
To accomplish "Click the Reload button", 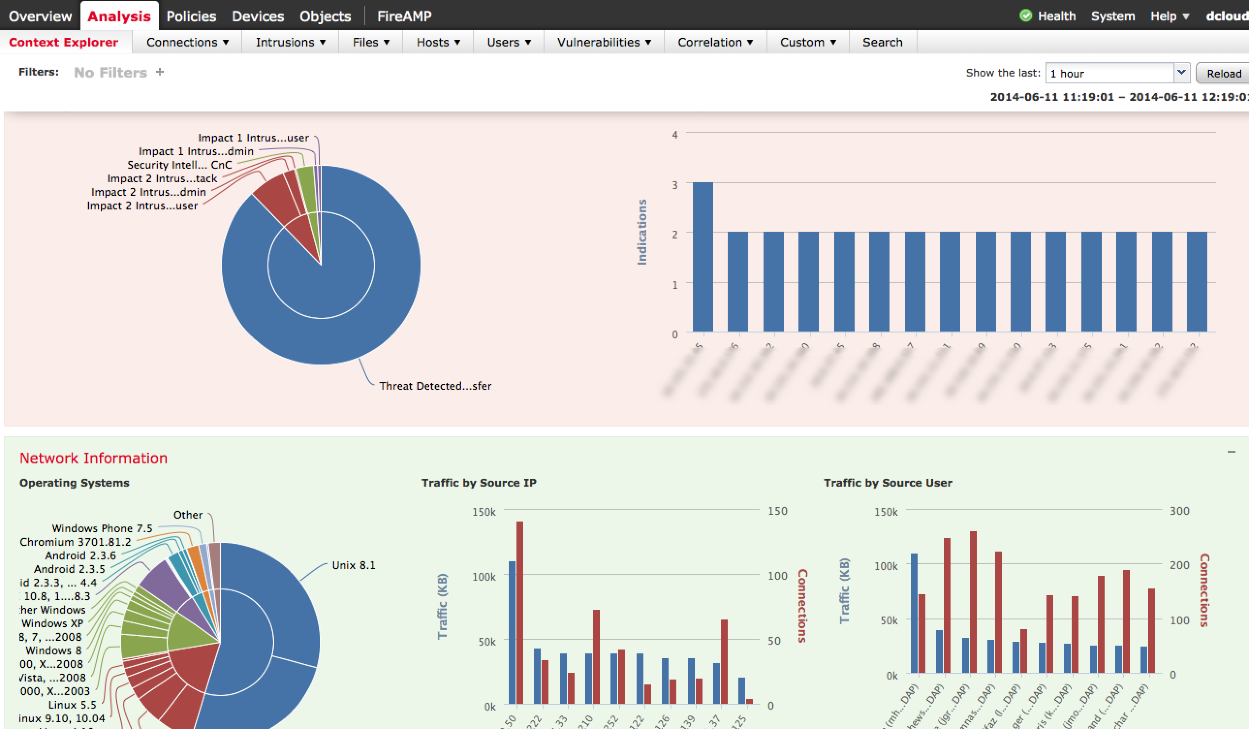I will point(1223,73).
